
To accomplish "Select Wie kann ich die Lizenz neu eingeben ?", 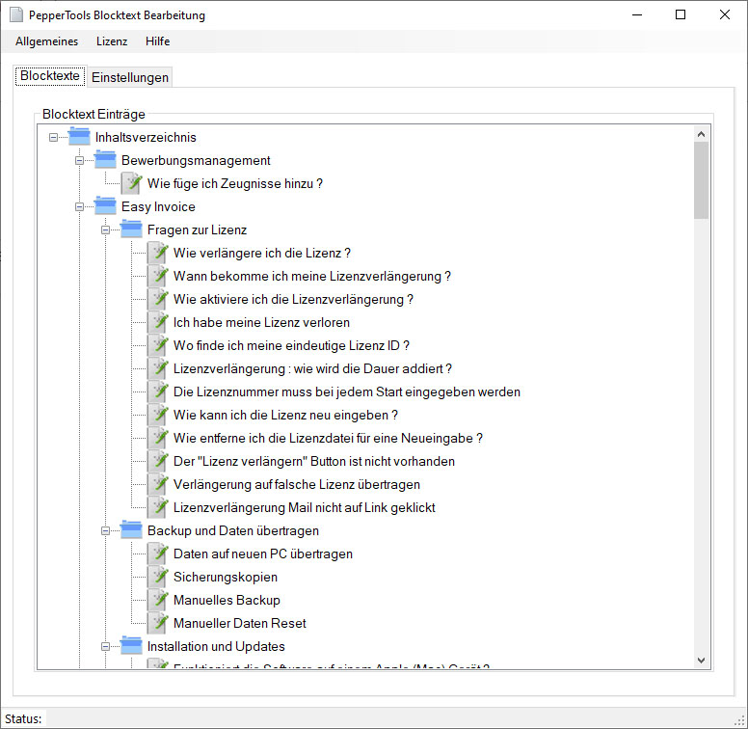I will click(285, 415).
